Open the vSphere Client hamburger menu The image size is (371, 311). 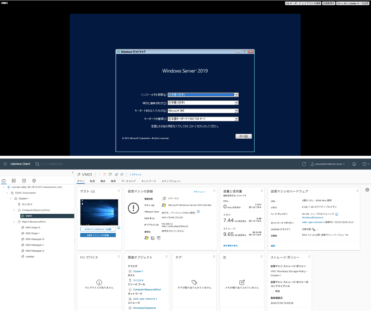tap(5, 164)
